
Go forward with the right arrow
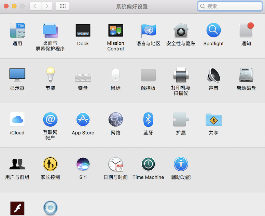tap(47, 6)
